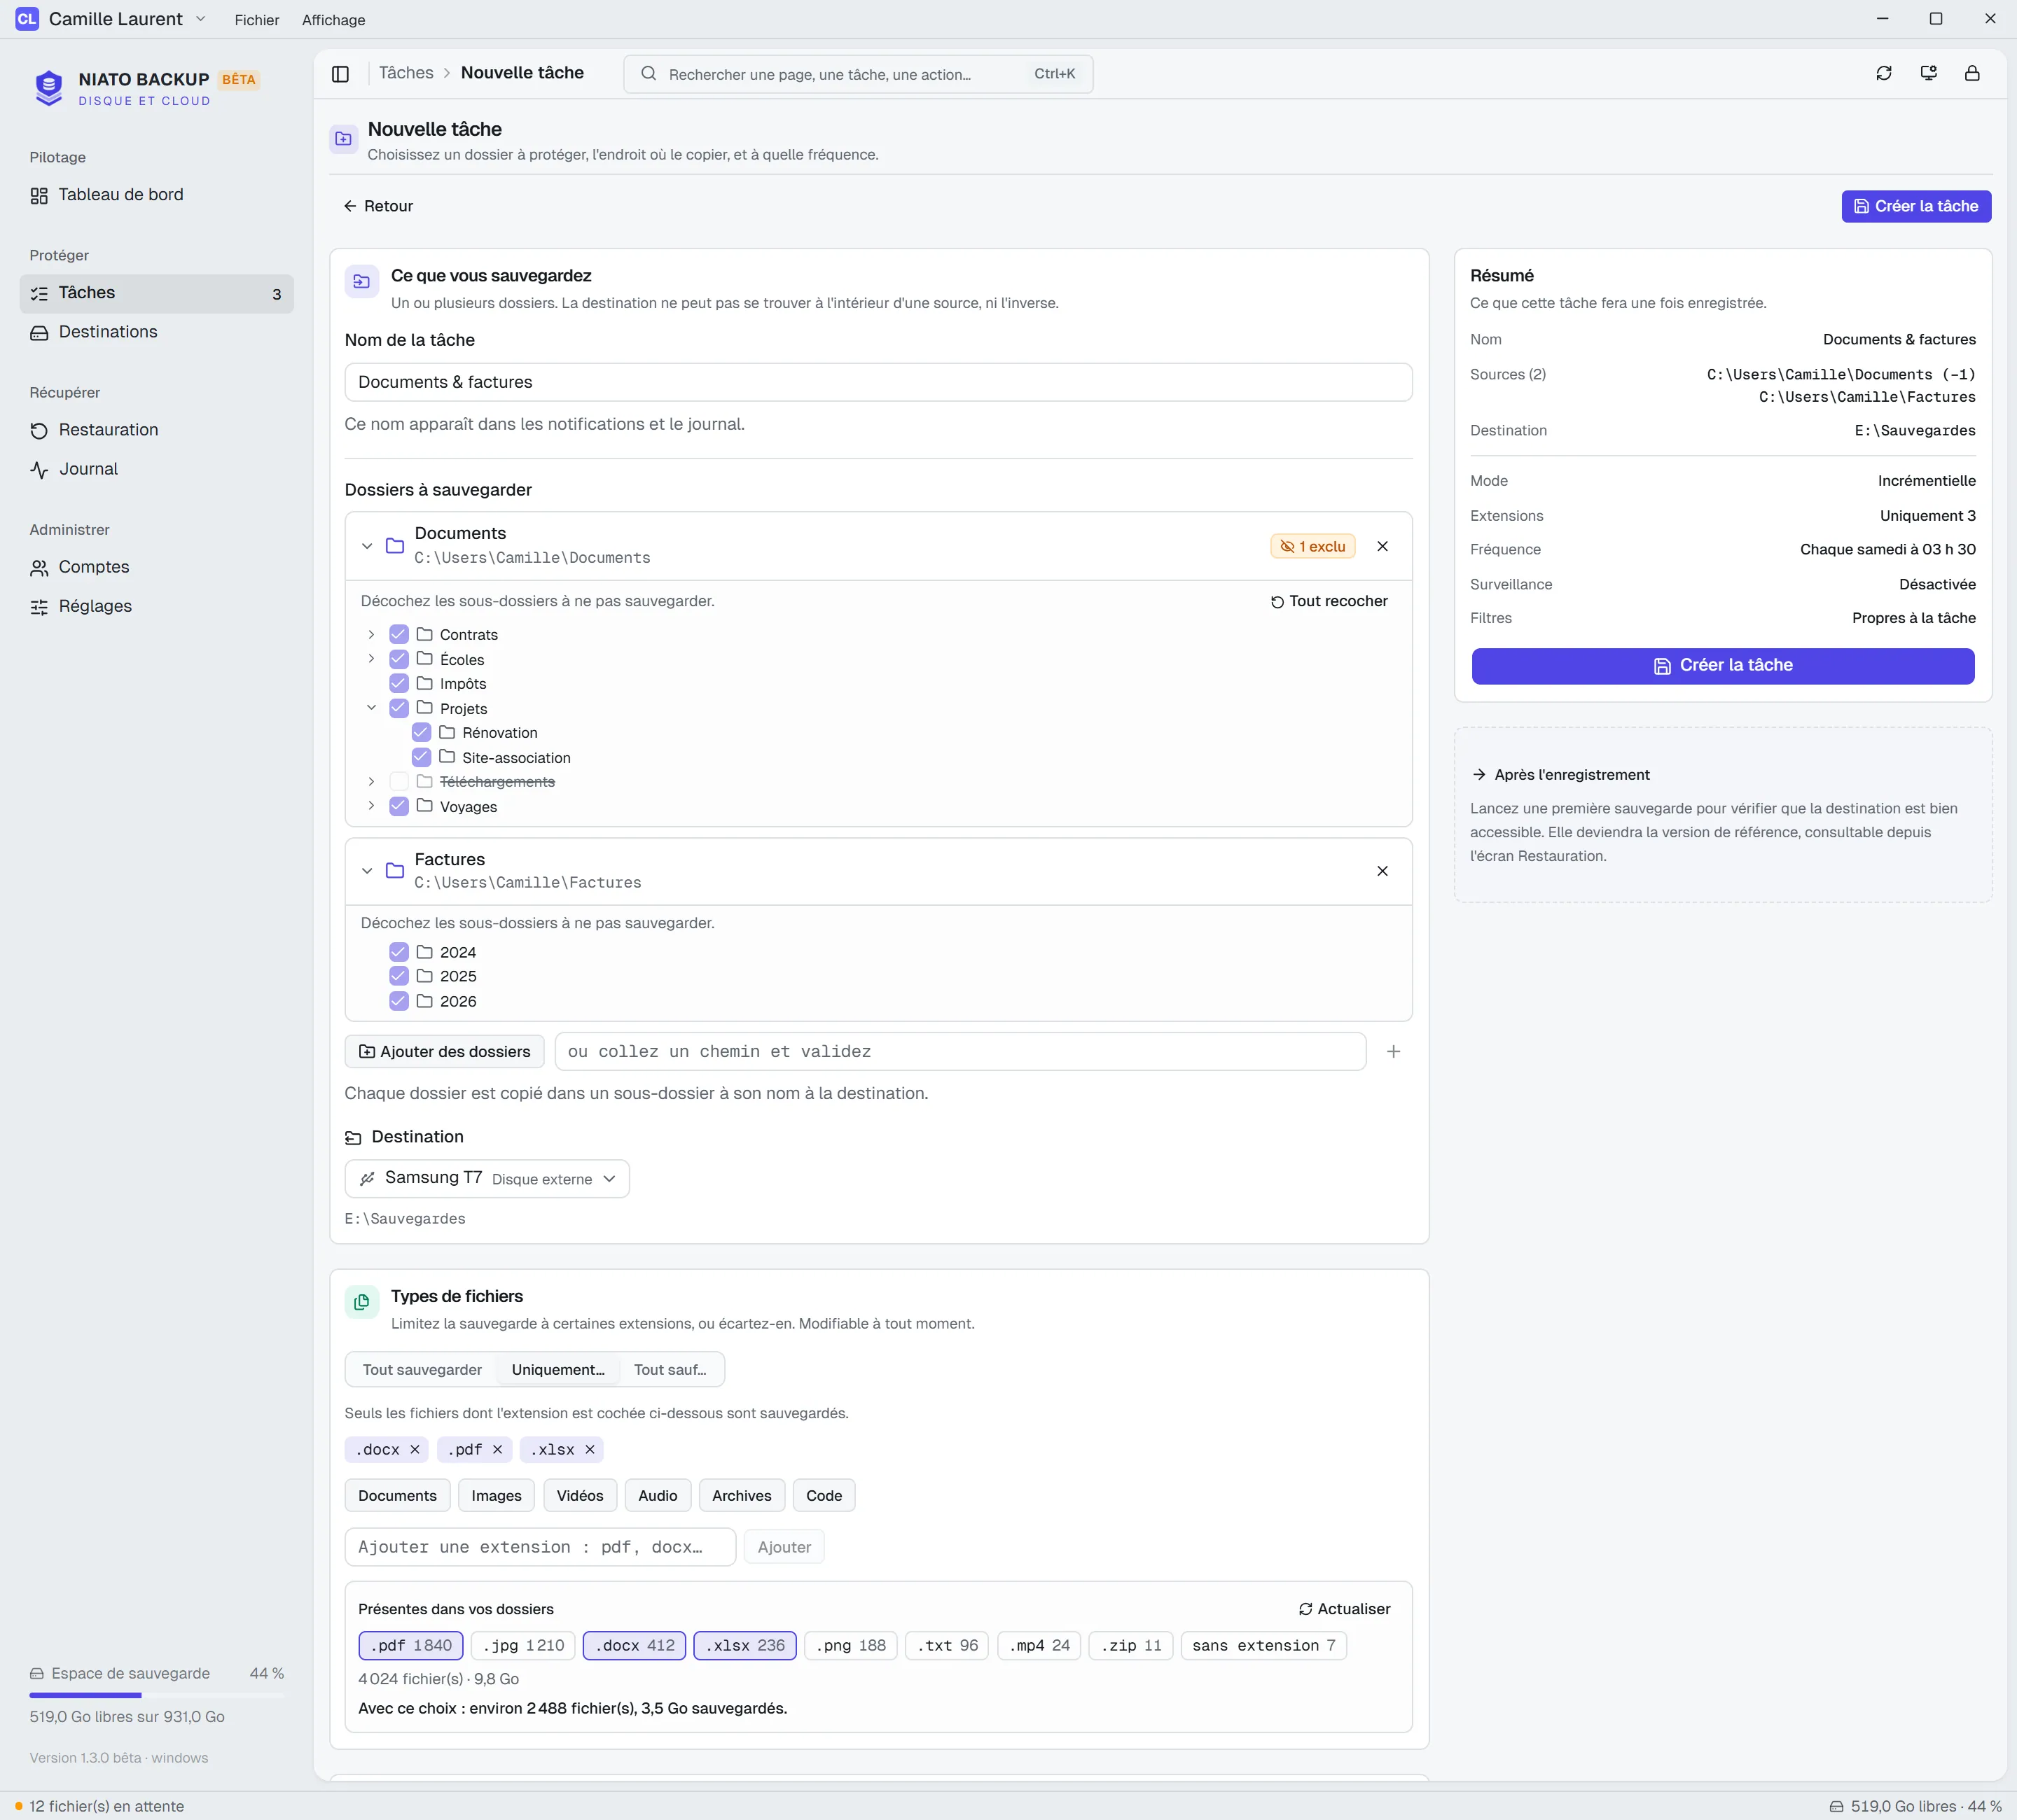Click the Nom de la tâche input field

pos(878,382)
